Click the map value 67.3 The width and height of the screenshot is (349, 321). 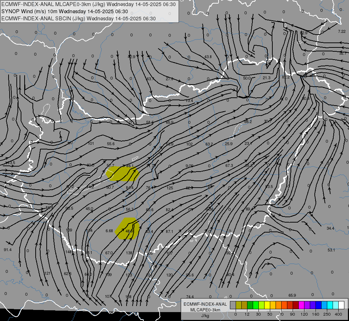(x=229, y=165)
